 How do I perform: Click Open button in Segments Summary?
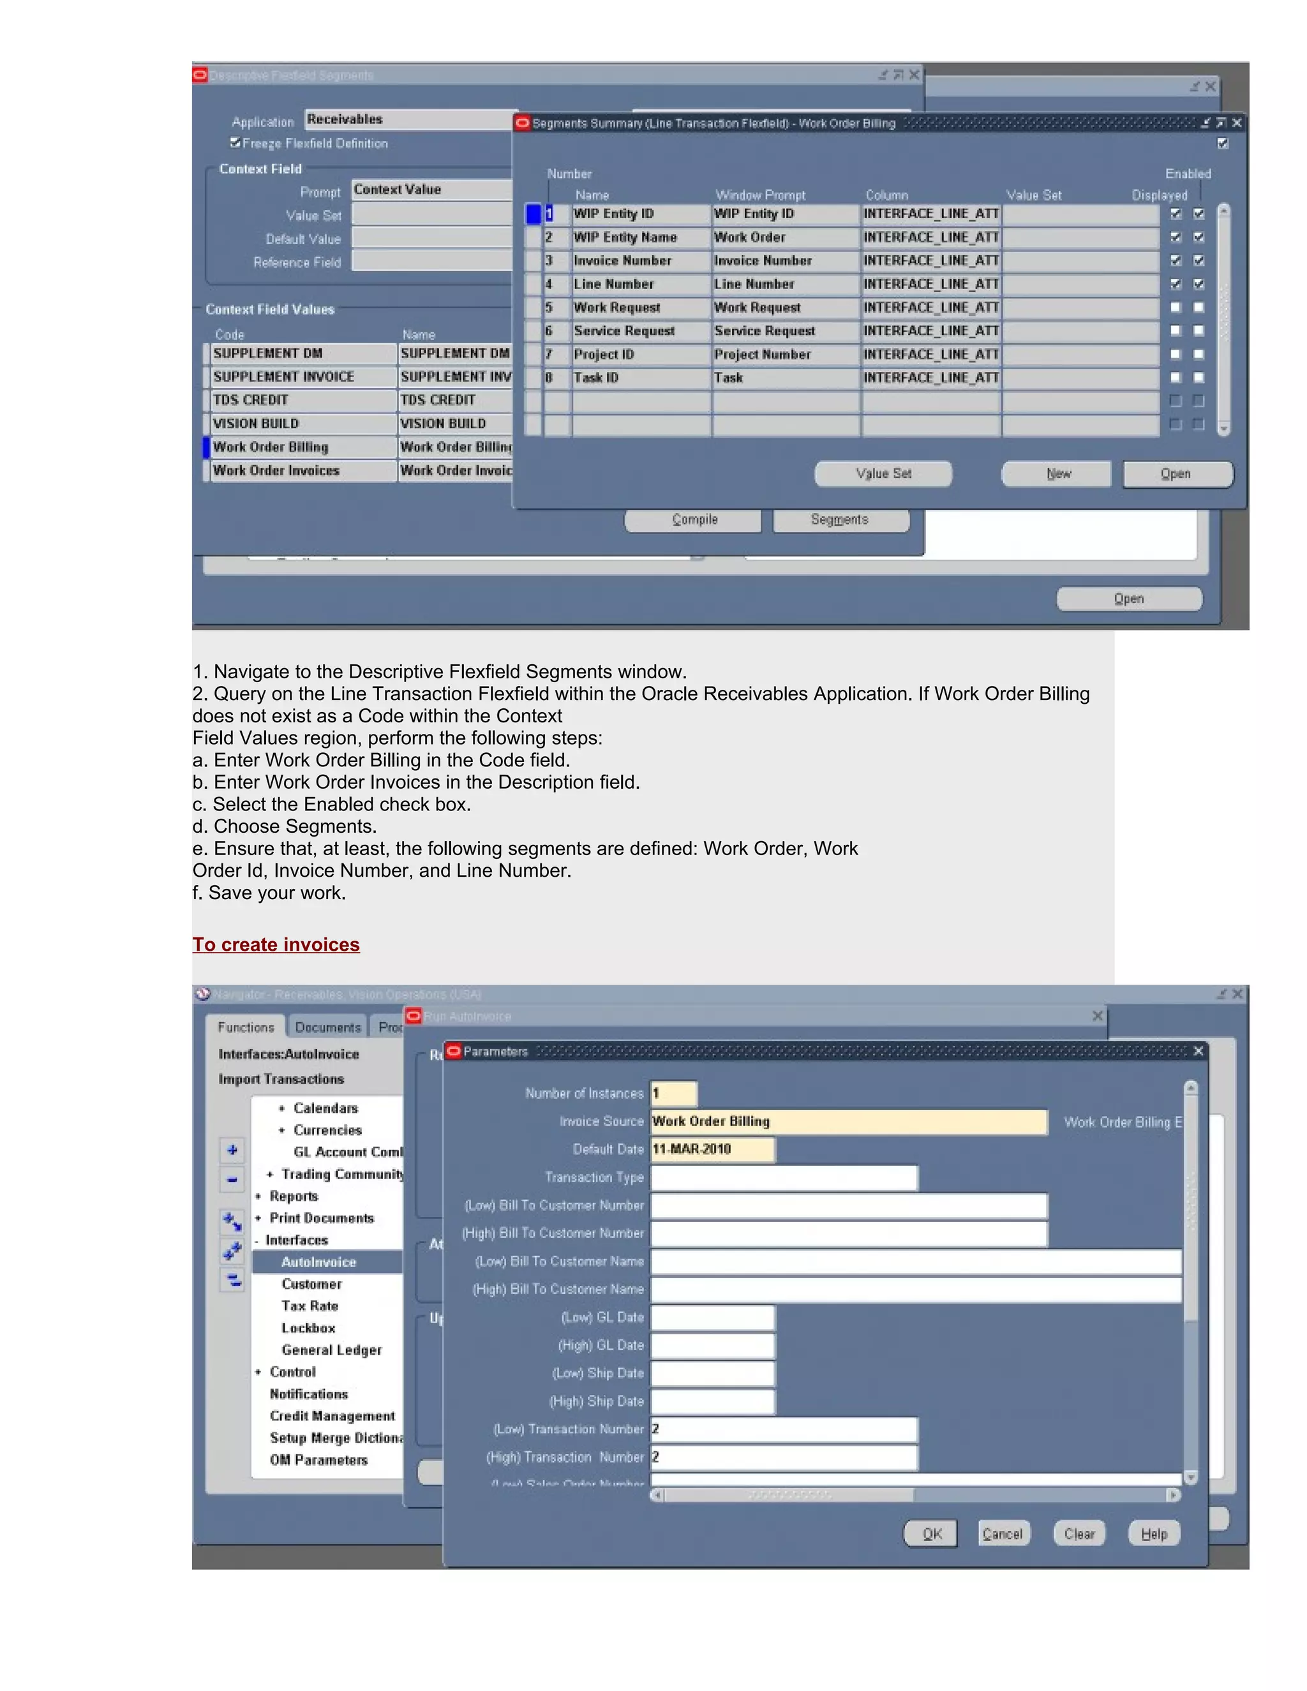tap(1177, 474)
